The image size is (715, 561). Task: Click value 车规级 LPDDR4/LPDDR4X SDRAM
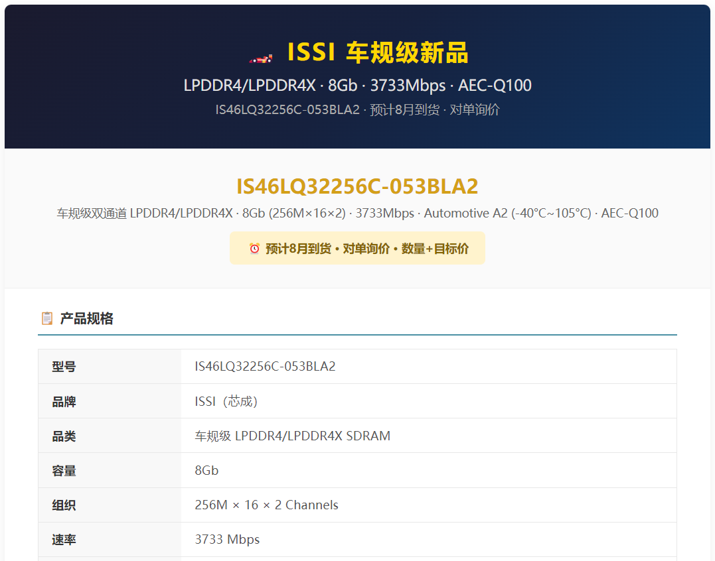pos(292,436)
